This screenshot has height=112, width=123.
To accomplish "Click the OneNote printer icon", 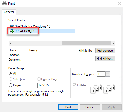I will [12, 26].
